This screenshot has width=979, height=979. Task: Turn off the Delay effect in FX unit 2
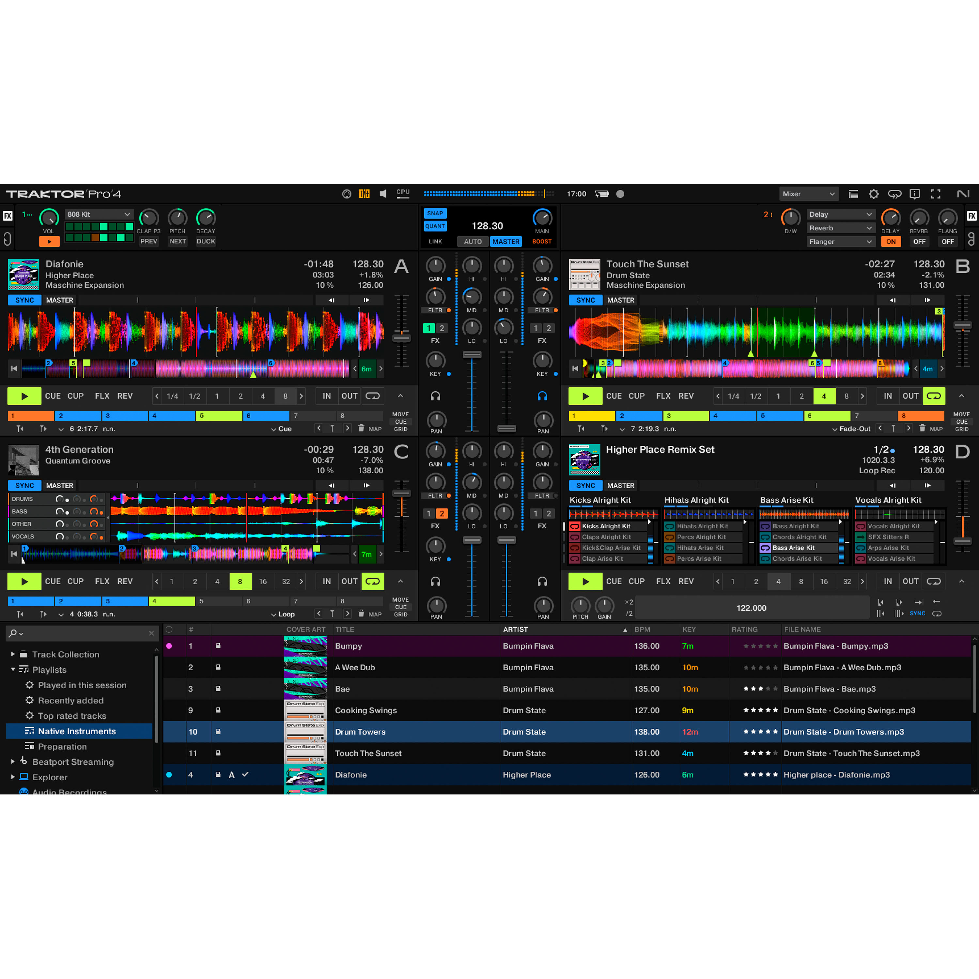(891, 242)
